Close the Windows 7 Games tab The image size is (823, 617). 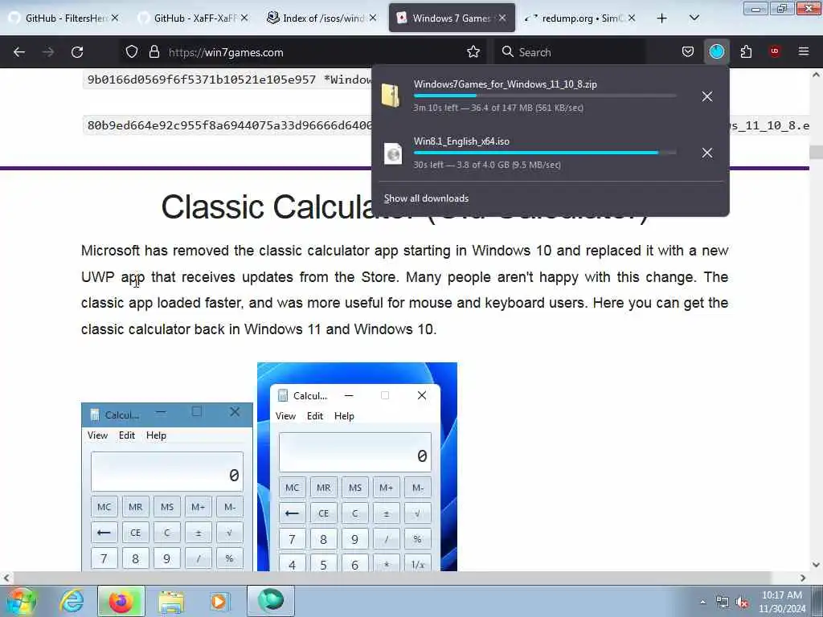click(x=502, y=18)
